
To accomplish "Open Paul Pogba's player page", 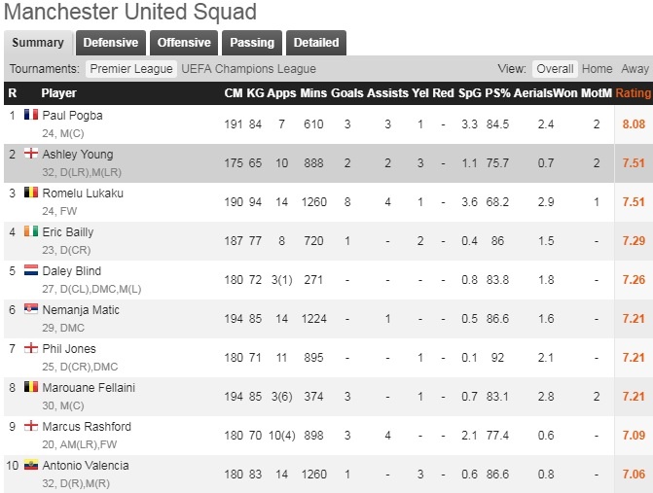I will tap(72, 115).
